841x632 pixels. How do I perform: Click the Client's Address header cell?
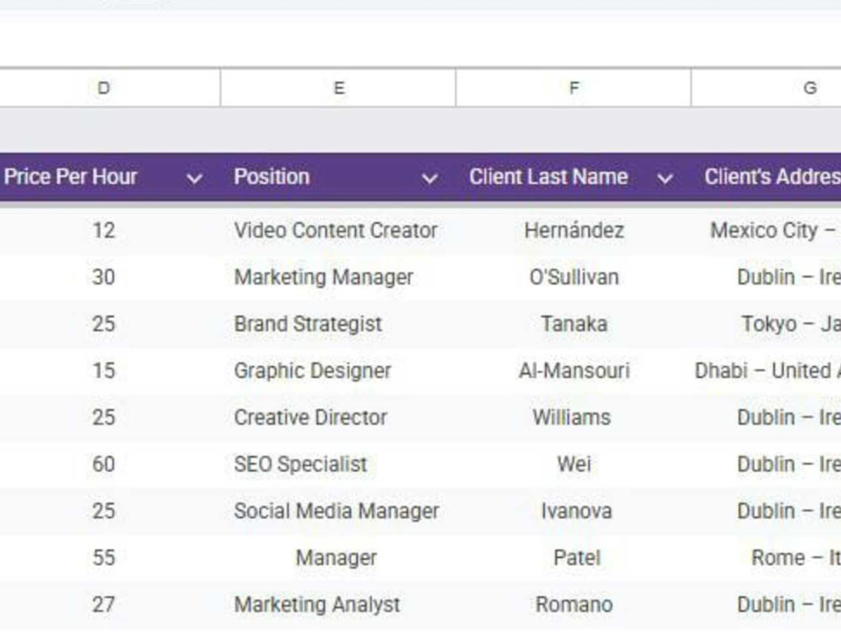point(766,177)
